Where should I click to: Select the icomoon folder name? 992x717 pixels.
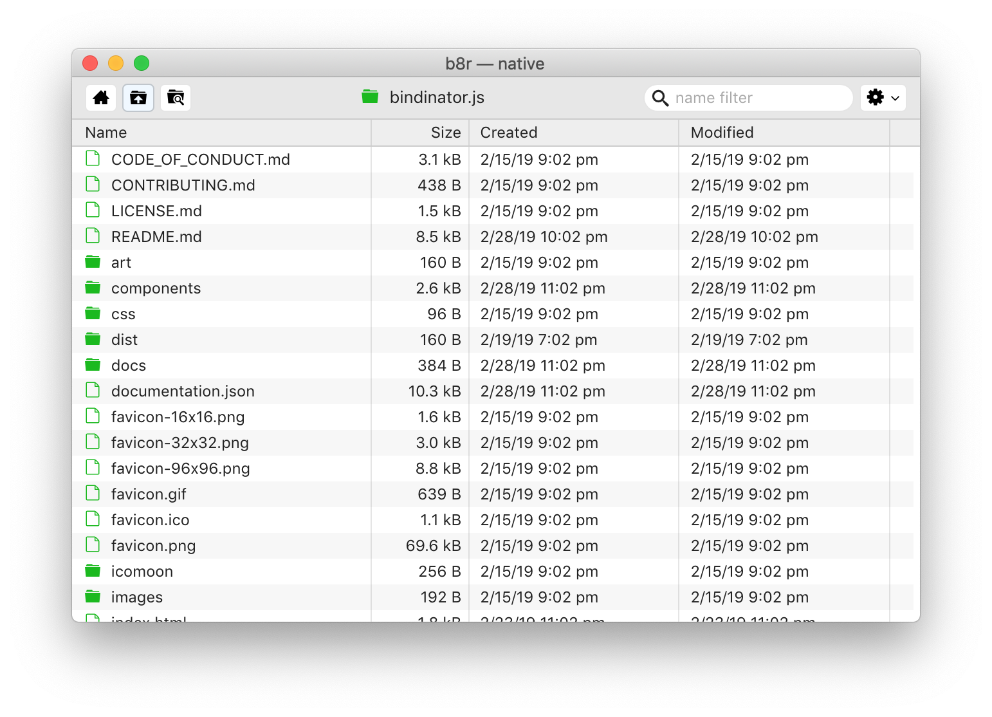(142, 572)
